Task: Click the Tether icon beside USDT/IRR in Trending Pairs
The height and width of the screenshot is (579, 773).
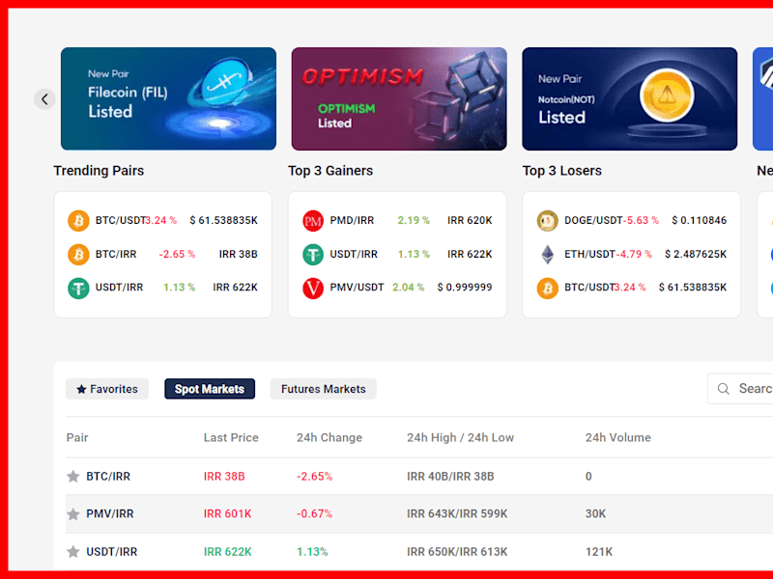Action: (x=78, y=288)
